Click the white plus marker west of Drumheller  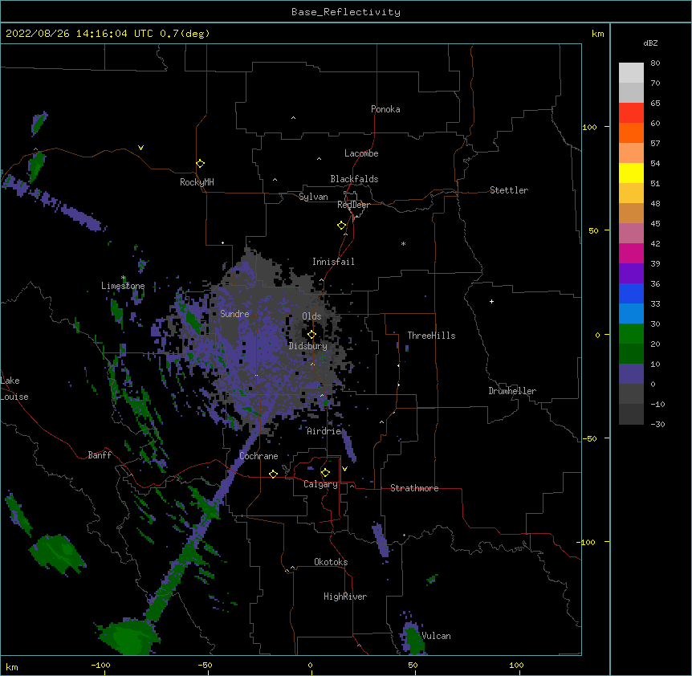pos(491,301)
